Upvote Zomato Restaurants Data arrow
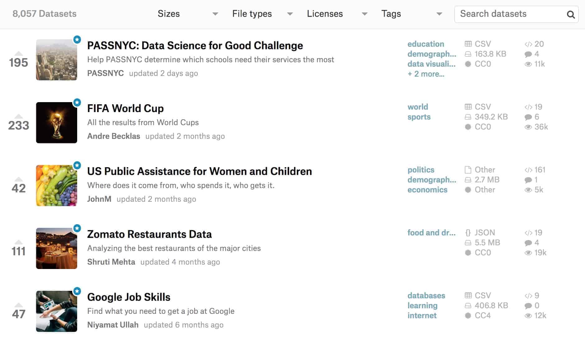The width and height of the screenshot is (585, 340). point(19,242)
